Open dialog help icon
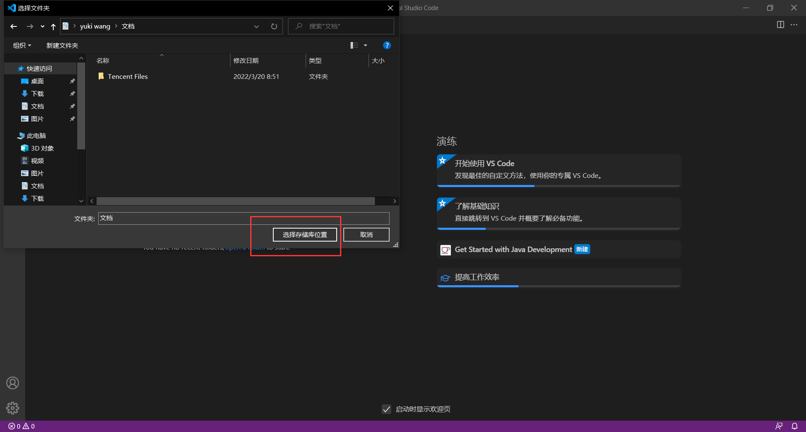Image resolution: width=806 pixels, height=432 pixels. pos(387,45)
